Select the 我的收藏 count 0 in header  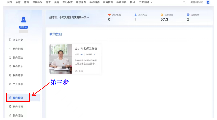[x=109, y=20]
